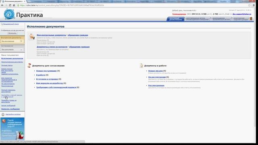
Task: Open Новые письма under Документы в работе
Action: point(156,71)
